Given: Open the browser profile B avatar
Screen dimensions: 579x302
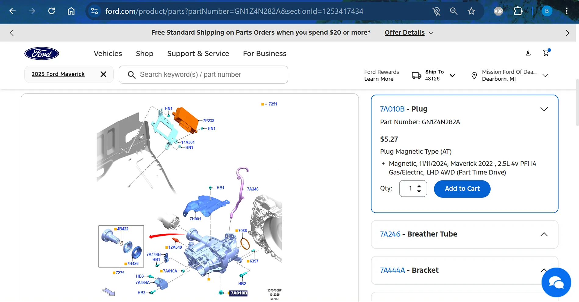Looking at the screenshot, I should 547,11.
